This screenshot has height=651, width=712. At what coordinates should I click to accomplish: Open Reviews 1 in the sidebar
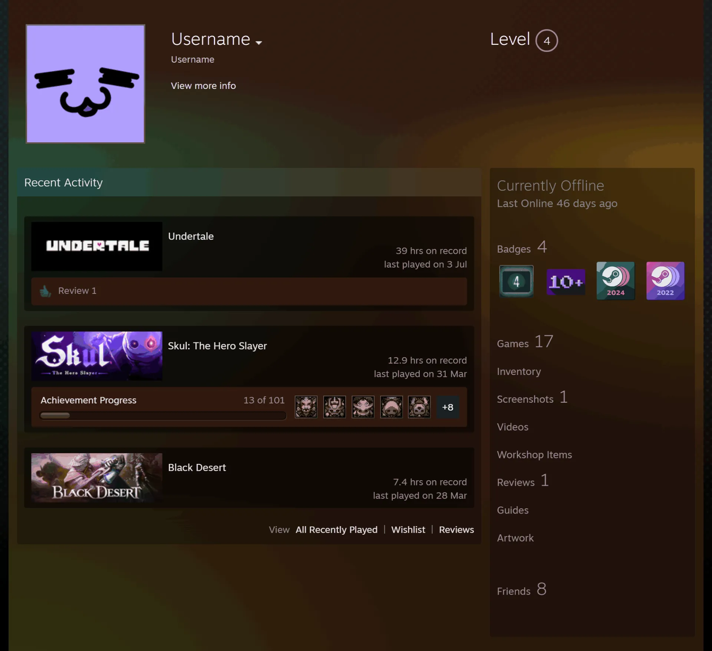523,481
